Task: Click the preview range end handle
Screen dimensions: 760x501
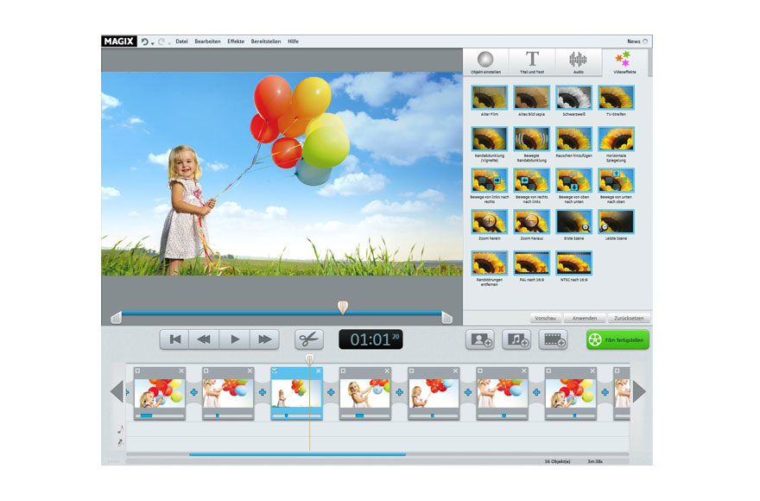Action: [x=446, y=318]
